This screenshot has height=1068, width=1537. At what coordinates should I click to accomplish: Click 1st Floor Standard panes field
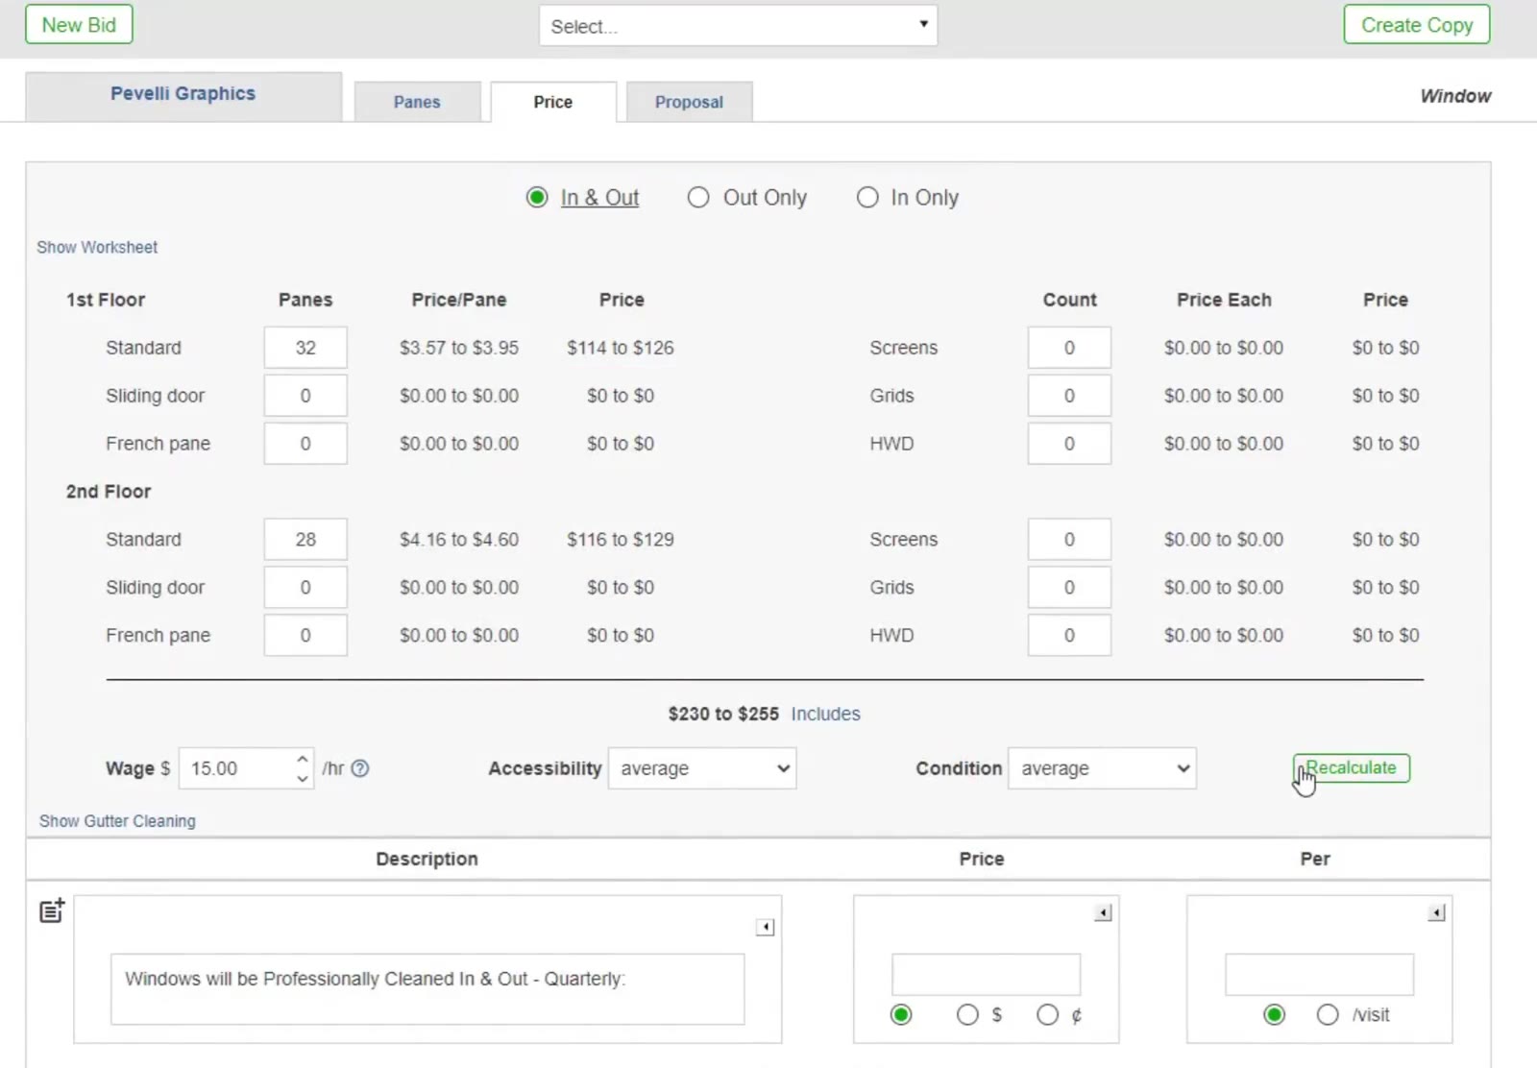click(x=305, y=348)
